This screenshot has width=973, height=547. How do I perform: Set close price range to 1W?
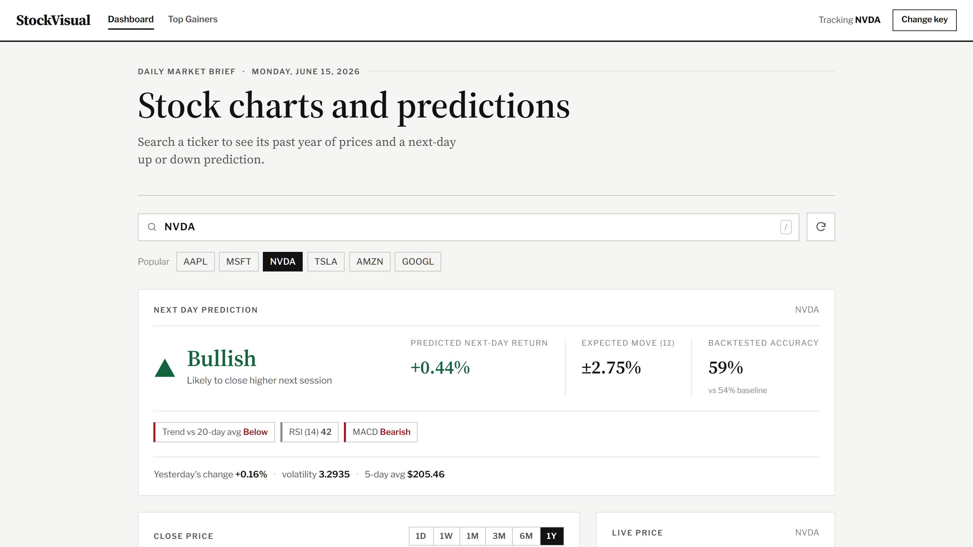pyautogui.click(x=446, y=536)
